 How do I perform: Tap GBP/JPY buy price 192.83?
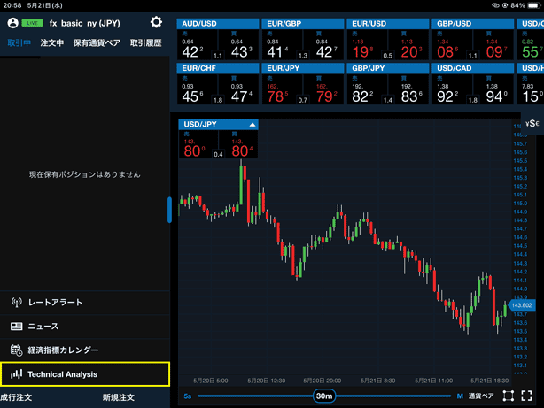coord(408,89)
